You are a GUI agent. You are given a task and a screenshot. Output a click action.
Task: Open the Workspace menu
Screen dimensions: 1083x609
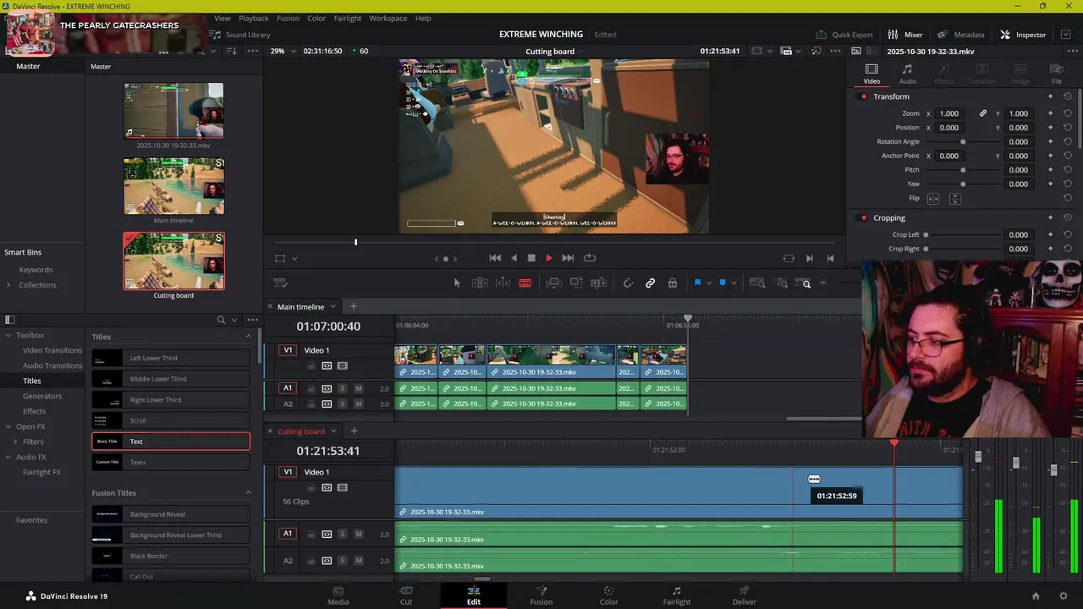[x=388, y=18]
